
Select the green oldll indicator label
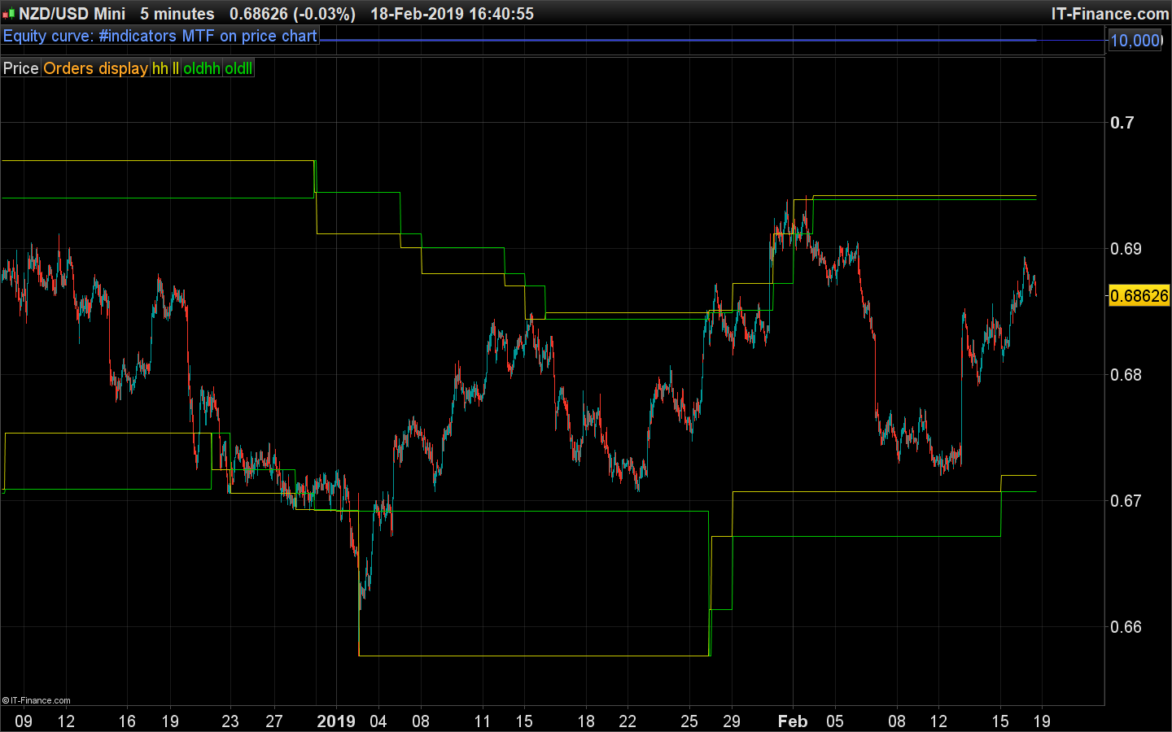(238, 68)
